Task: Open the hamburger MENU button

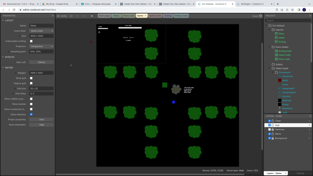Action: click(62, 16)
